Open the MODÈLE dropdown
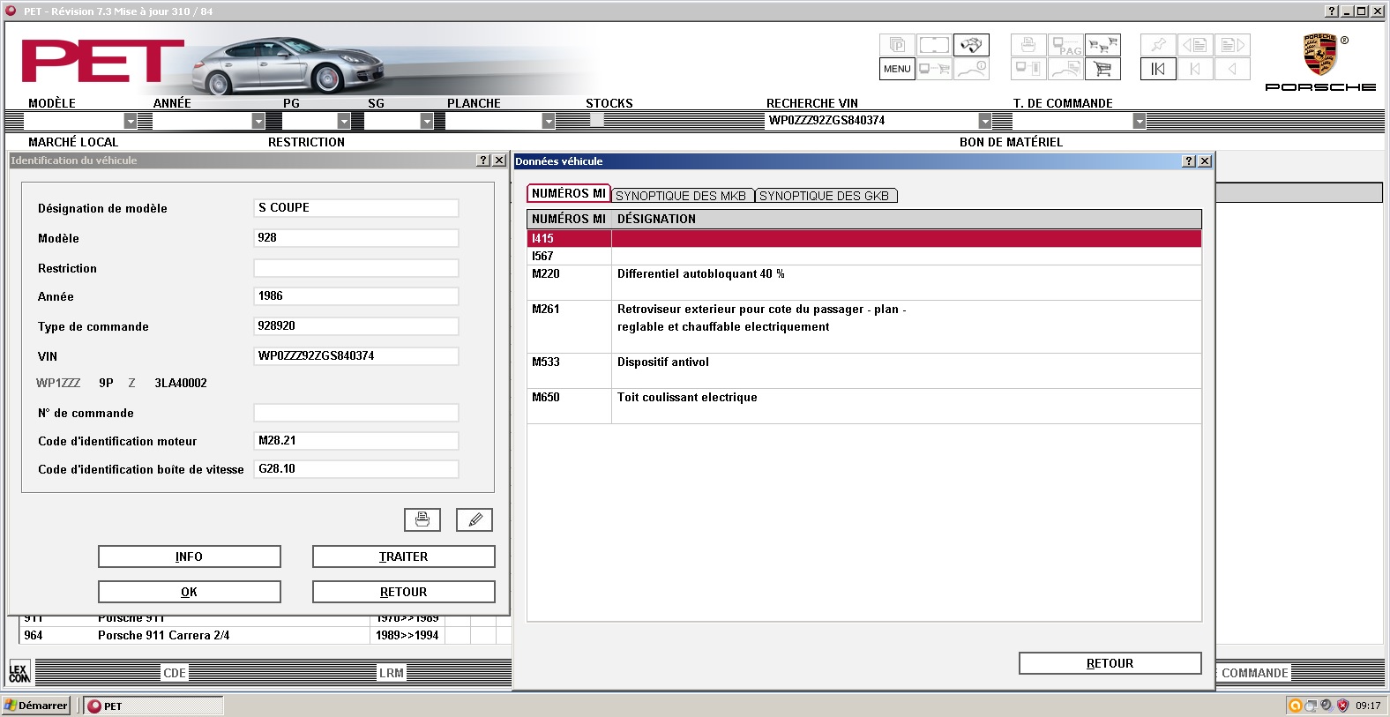 coord(131,121)
